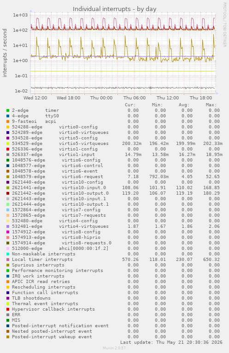Click the RRDTOOL / TOBI OETIKER watermark
Viewport: 229px width, 353px height.
click(225, 25)
